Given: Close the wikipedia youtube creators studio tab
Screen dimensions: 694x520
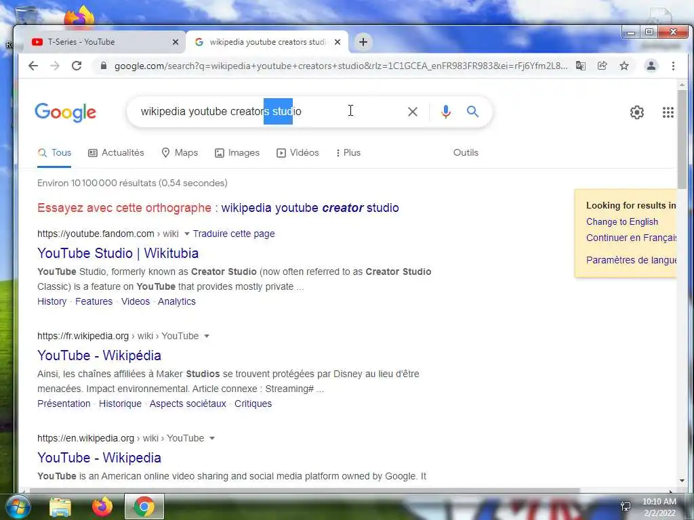Looking at the screenshot, I should (338, 42).
